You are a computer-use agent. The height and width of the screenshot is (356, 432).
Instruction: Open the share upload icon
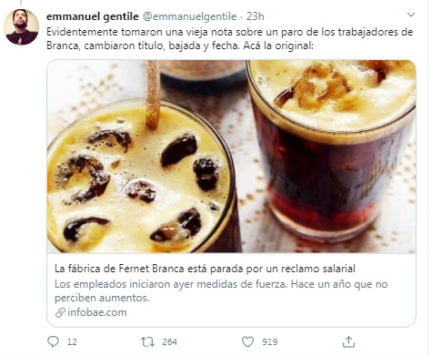tap(348, 341)
